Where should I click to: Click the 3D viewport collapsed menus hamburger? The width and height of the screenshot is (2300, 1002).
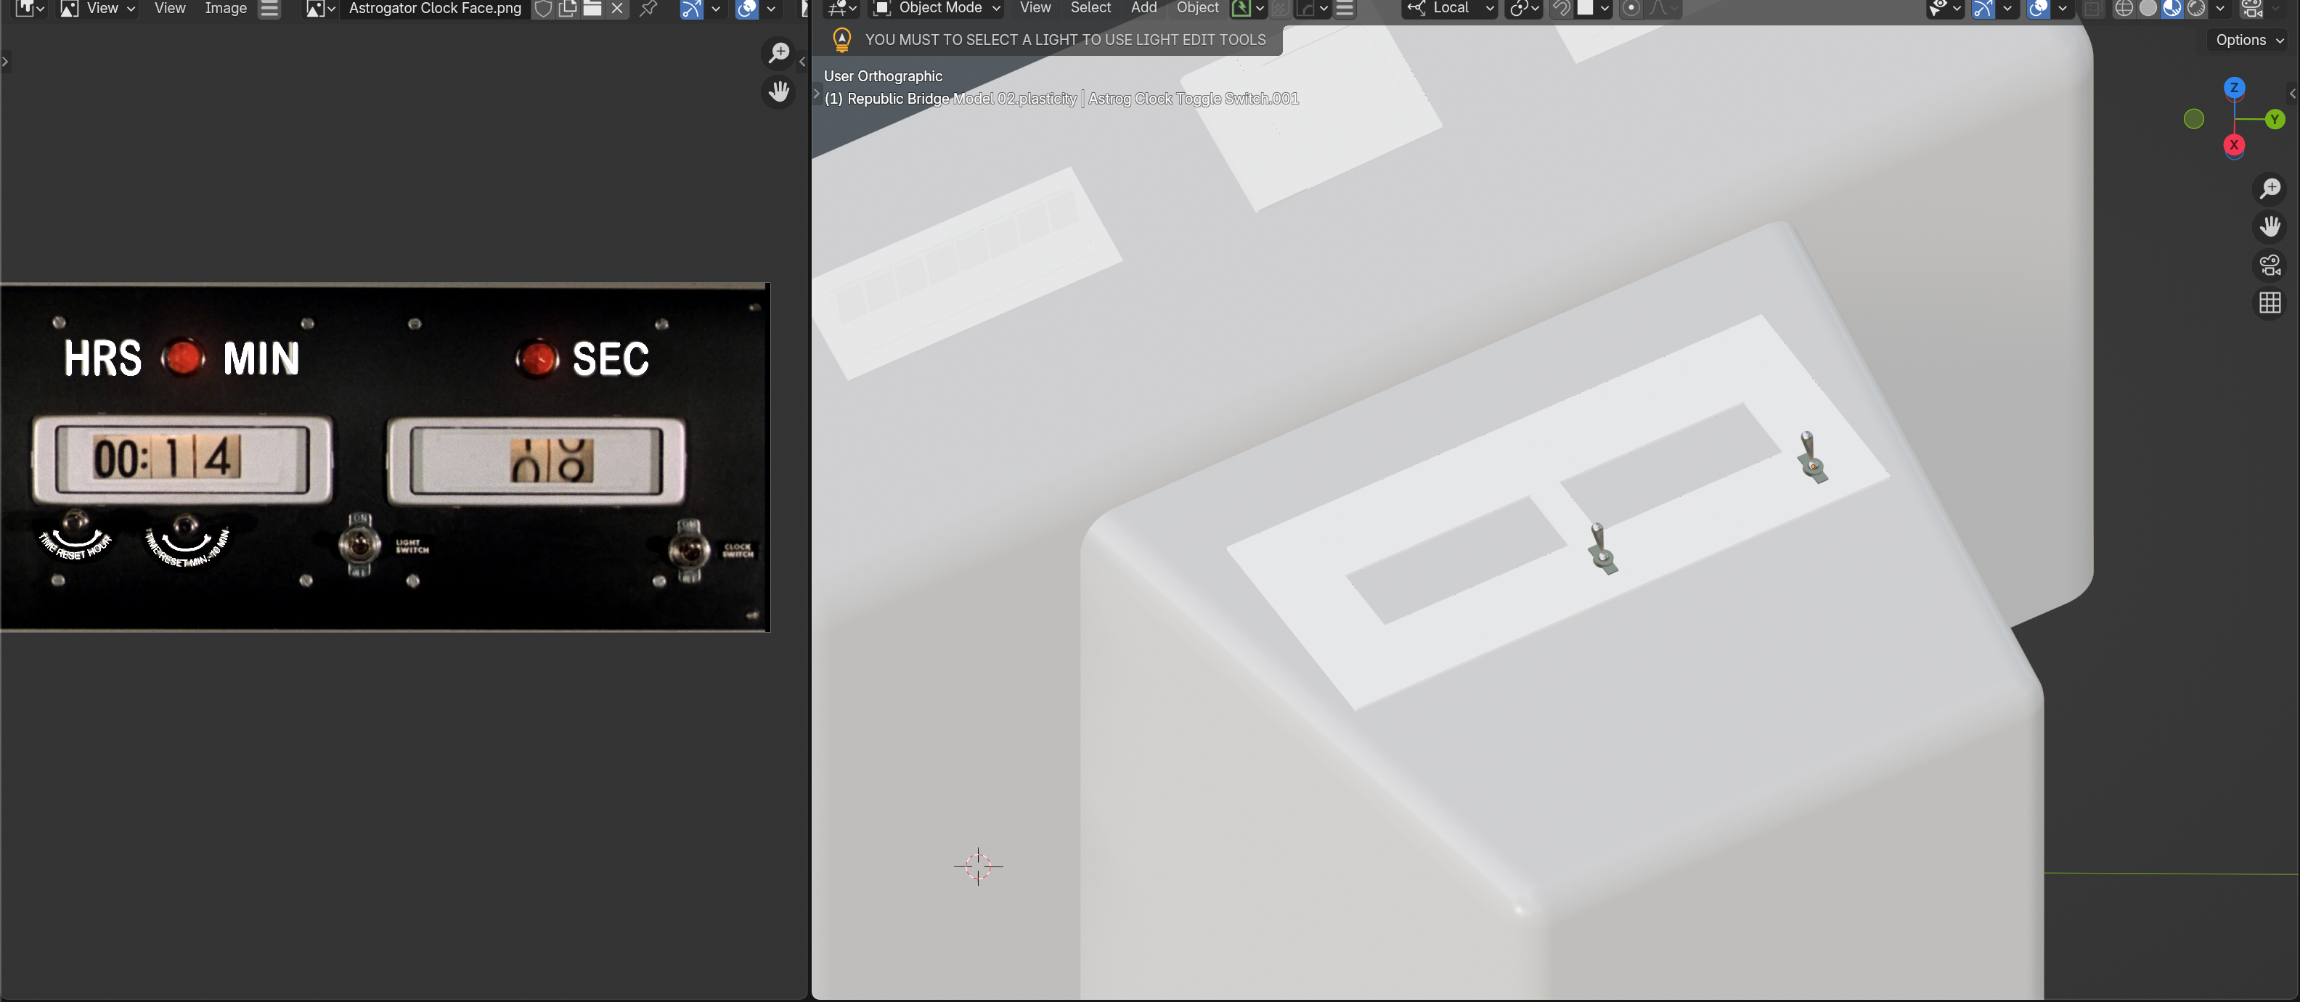point(1345,8)
